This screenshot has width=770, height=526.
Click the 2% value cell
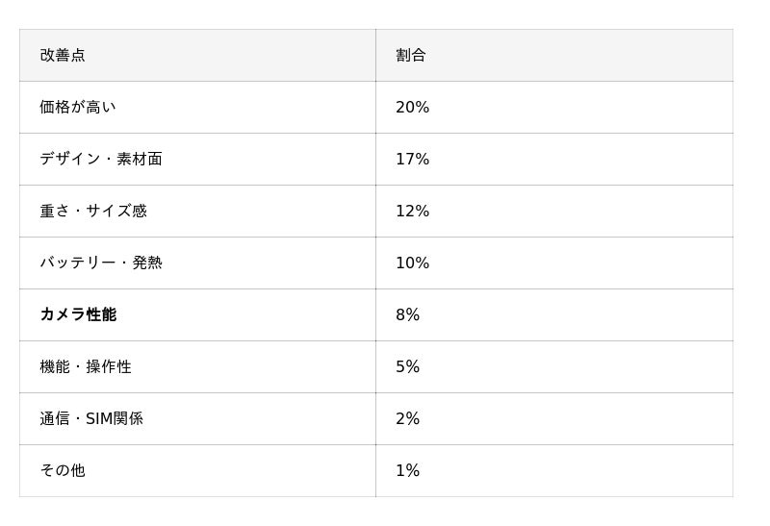(x=408, y=419)
